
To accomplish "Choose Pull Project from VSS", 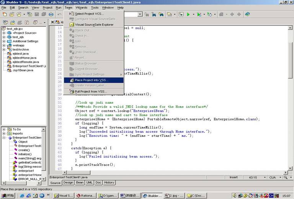I will 94,91.
